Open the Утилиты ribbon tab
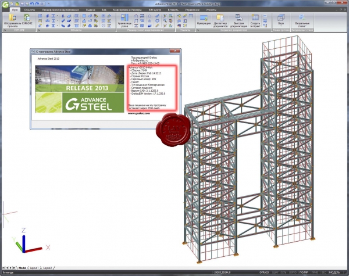Image resolution: width=349 pixels, height=276 pixels. [211, 10]
